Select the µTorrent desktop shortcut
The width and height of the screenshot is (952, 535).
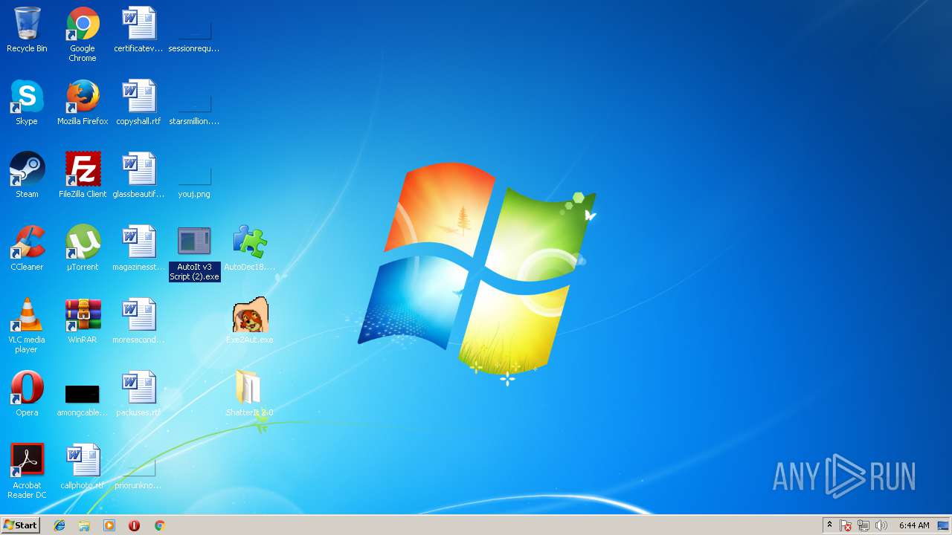83,248
